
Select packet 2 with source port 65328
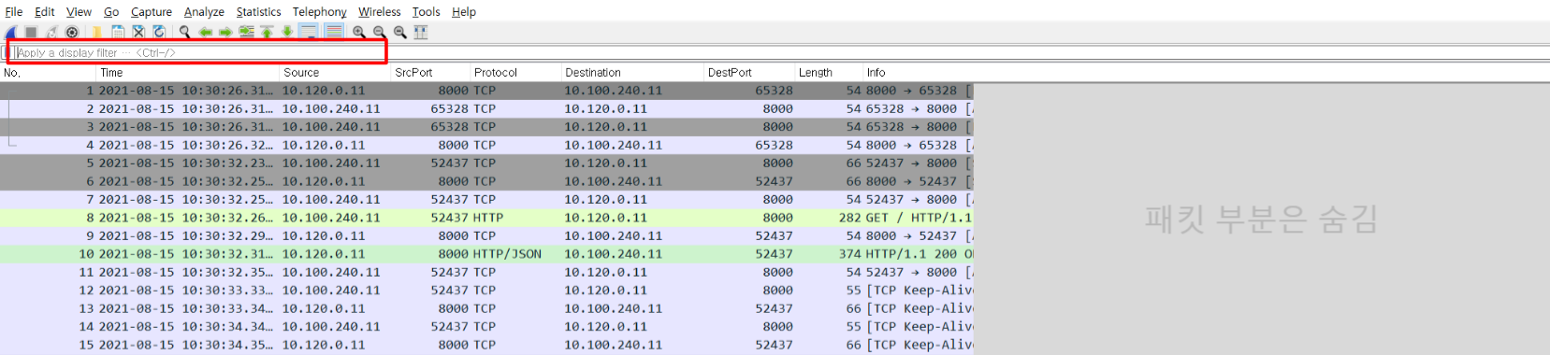(x=486, y=108)
